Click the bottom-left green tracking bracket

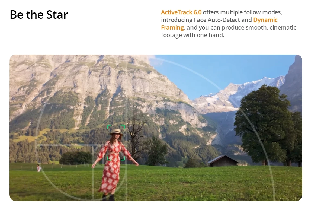point(109,158)
